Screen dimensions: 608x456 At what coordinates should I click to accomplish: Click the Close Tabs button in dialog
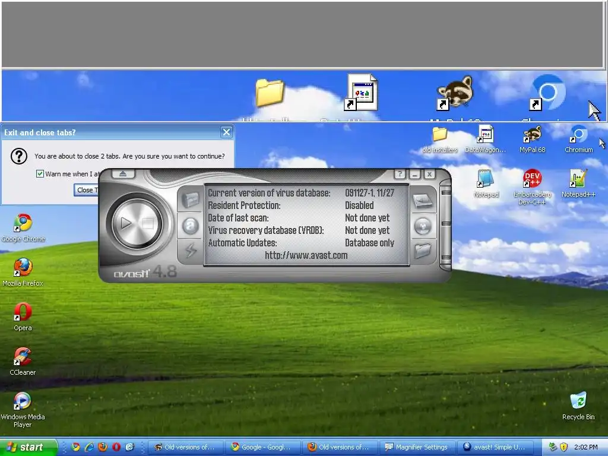coord(87,190)
